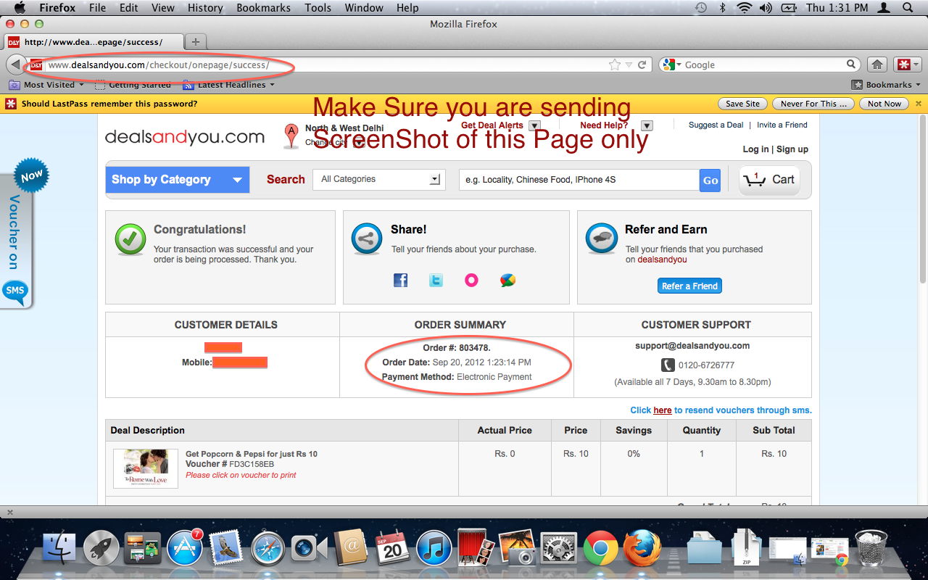Screen dimensions: 928x580
Task: Expand the Most Visited bookmarks folder
Action: pyautogui.click(x=45, y=85)
